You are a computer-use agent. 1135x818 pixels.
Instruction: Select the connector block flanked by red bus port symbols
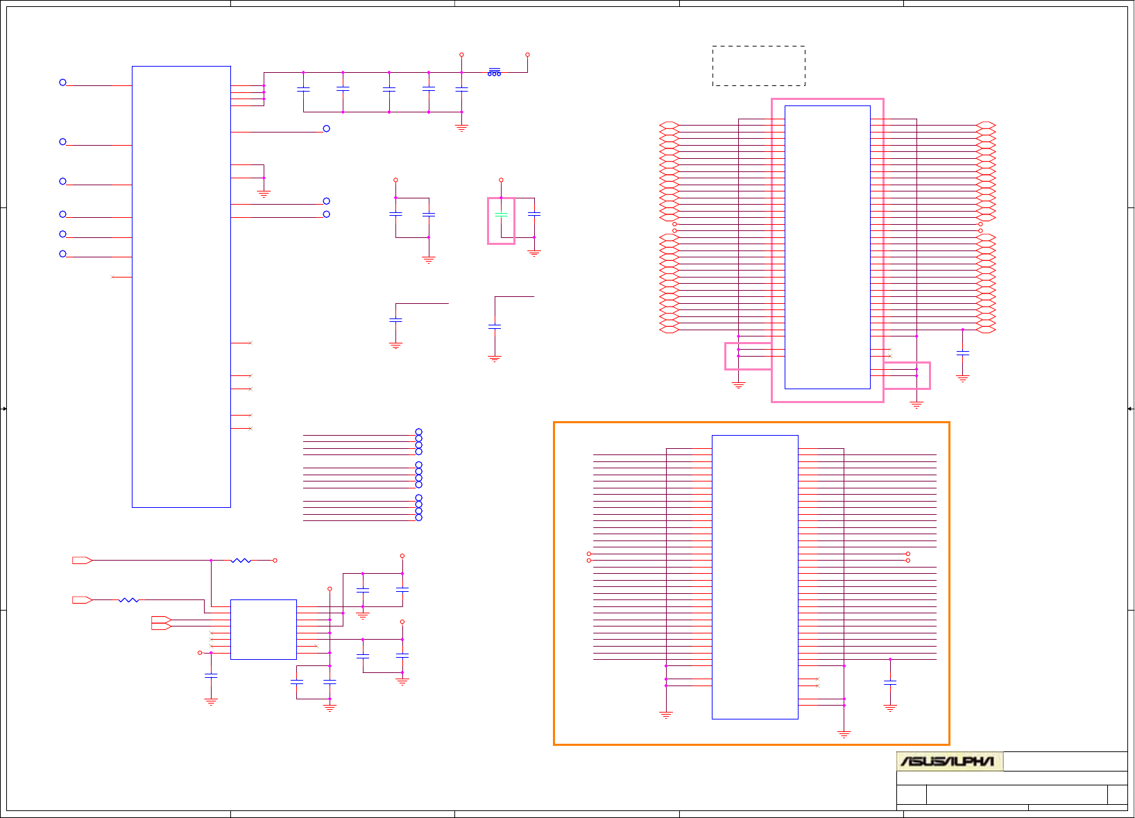[x=827, y=247]
